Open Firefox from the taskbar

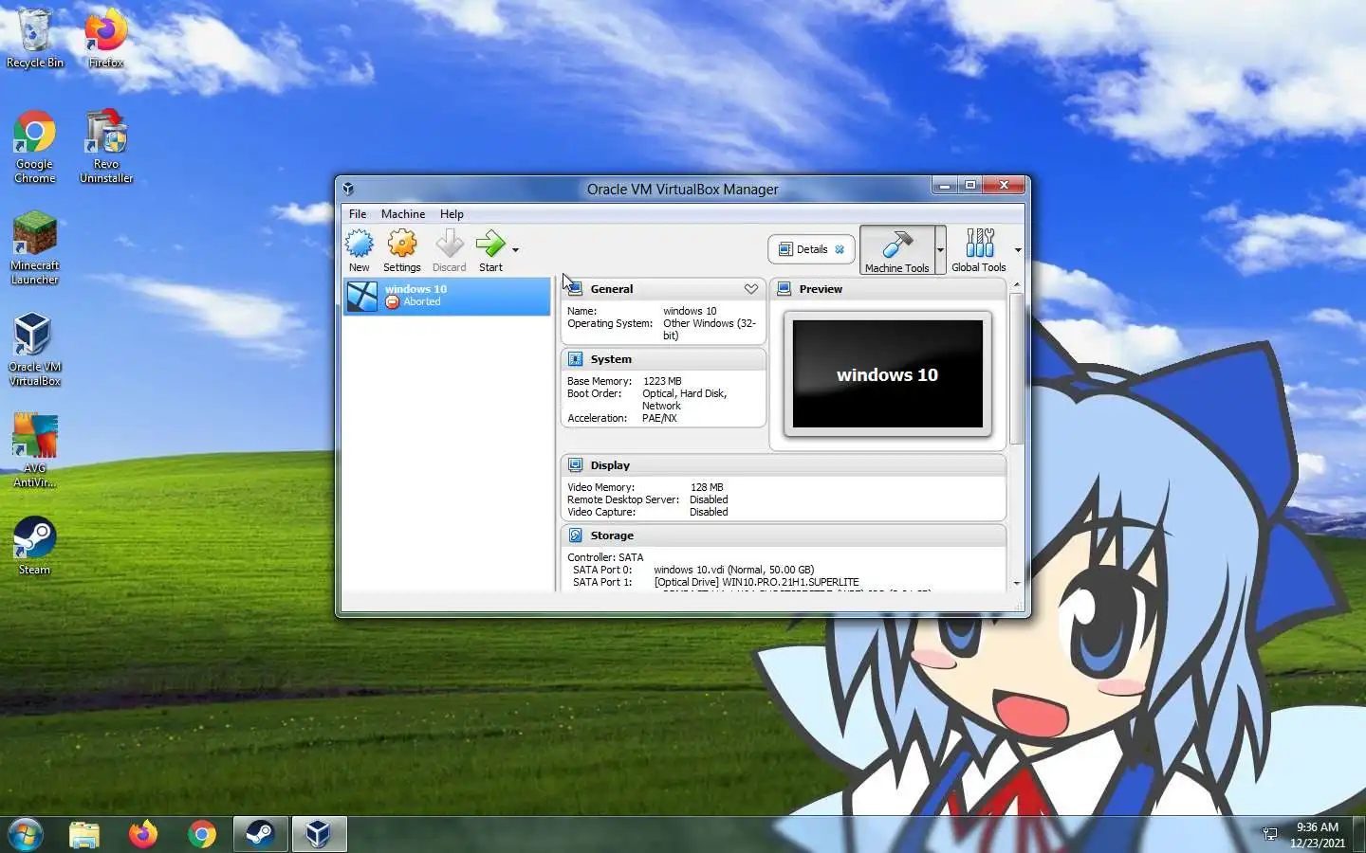143,834
